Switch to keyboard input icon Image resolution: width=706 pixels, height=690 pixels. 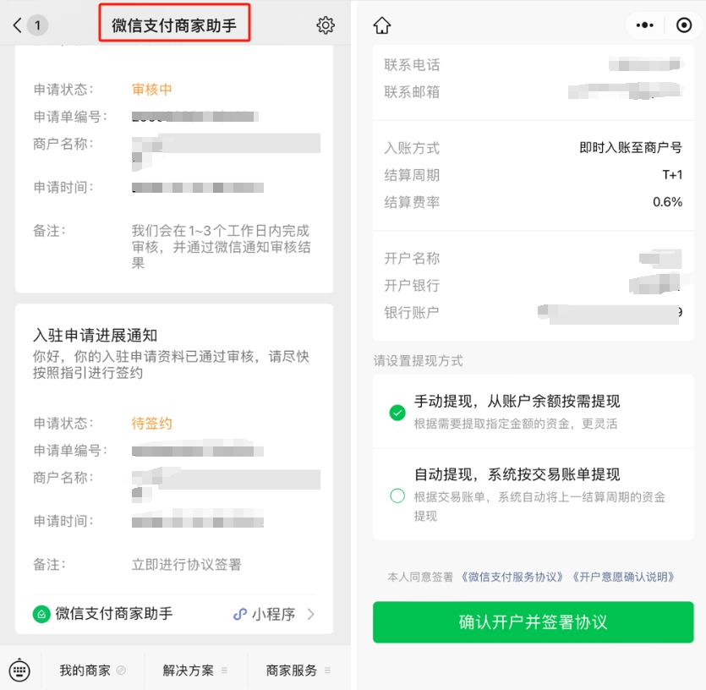tap(19, 671)
